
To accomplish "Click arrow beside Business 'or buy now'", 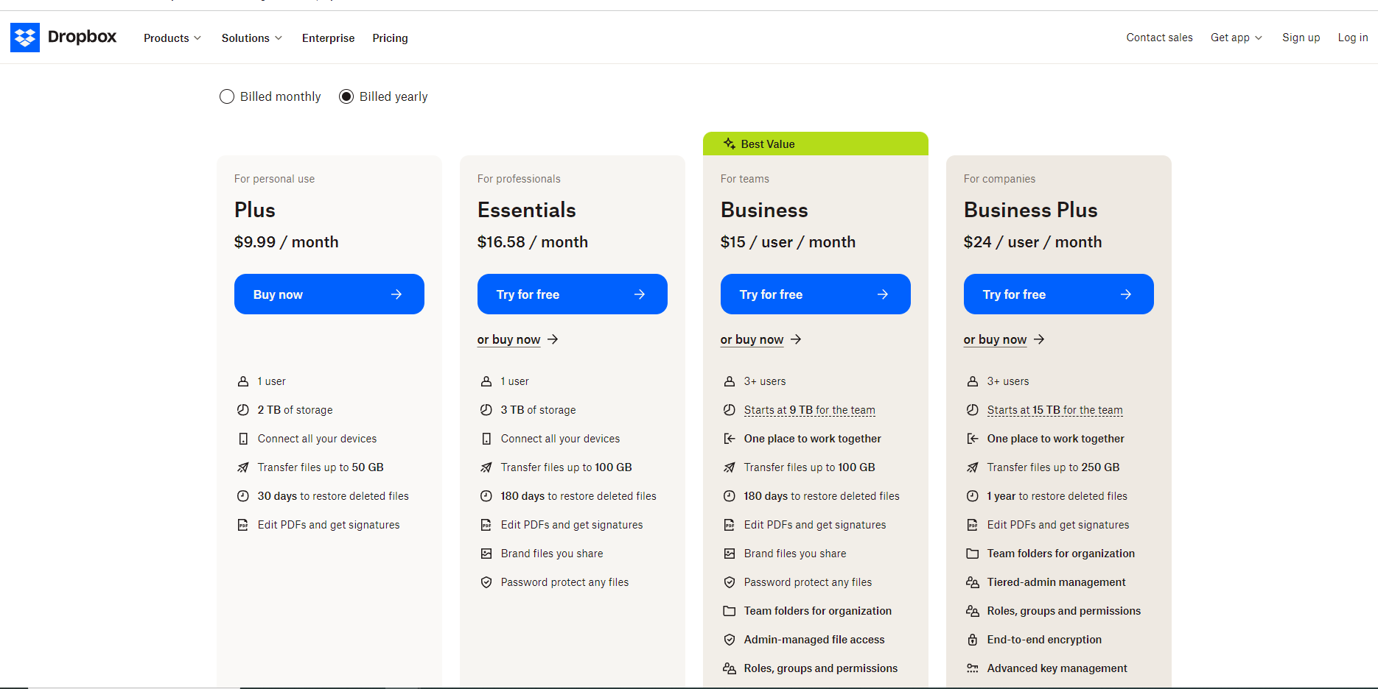I will [796, 339].
